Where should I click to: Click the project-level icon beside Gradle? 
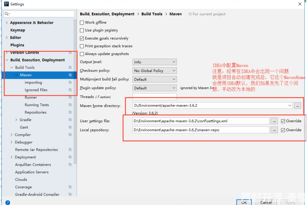coord(70,120)
